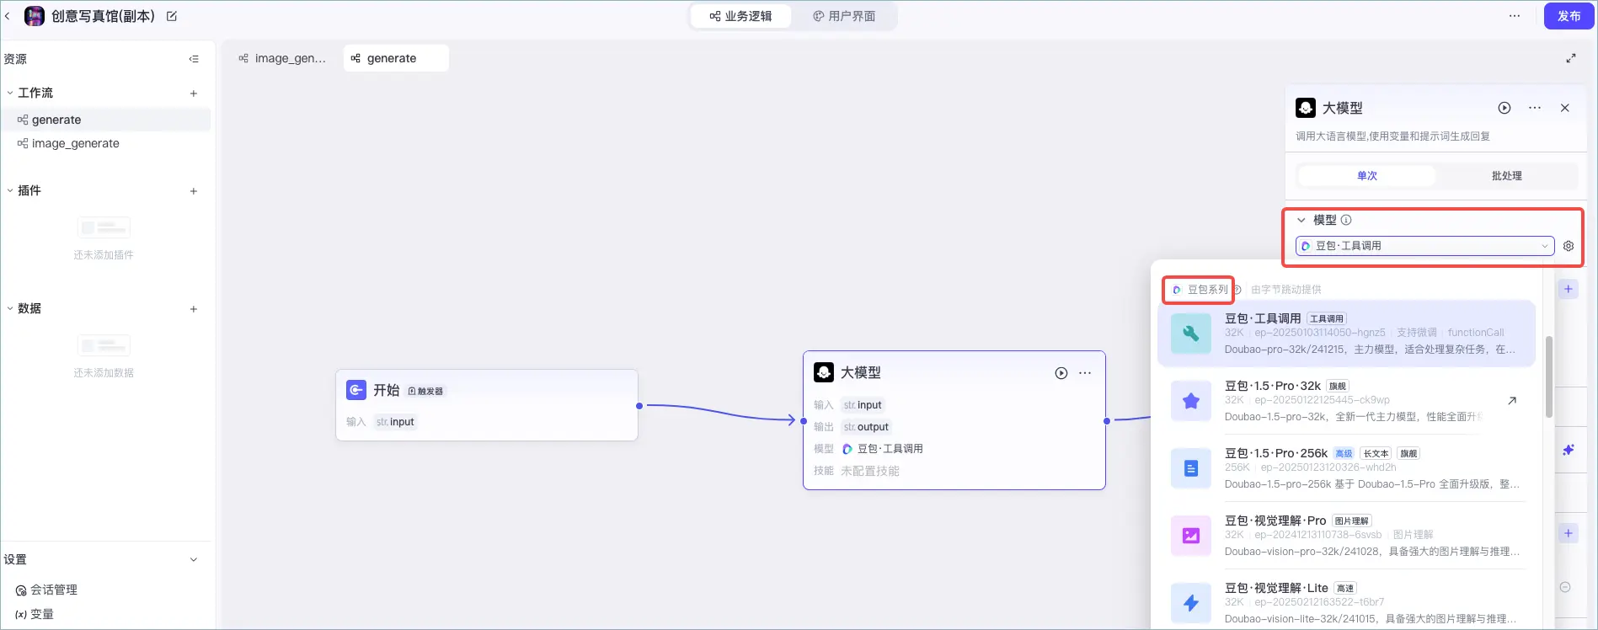
Task: Test run from the 大模型 panel header
Action: pyautogui.click(x=1504, y=108)
